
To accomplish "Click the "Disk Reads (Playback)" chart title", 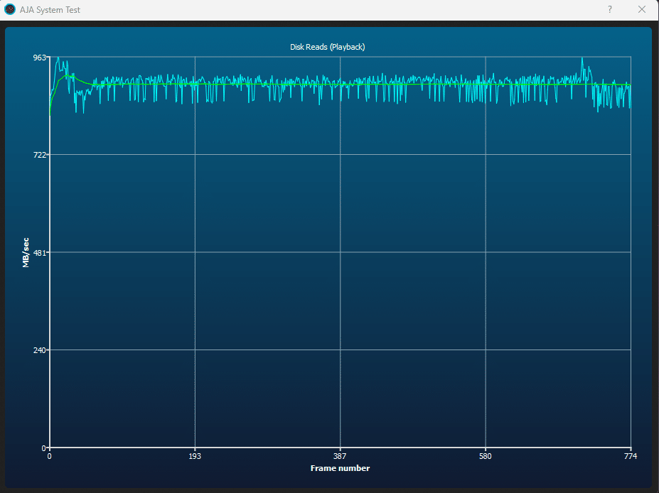I will pyautogui.click(x=328, y=47).
